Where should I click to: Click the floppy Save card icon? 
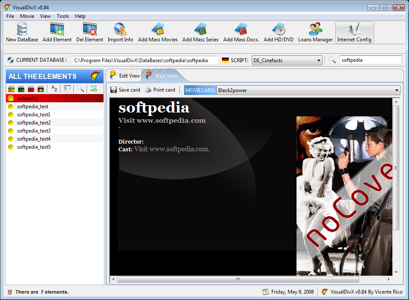coord(113,90)
